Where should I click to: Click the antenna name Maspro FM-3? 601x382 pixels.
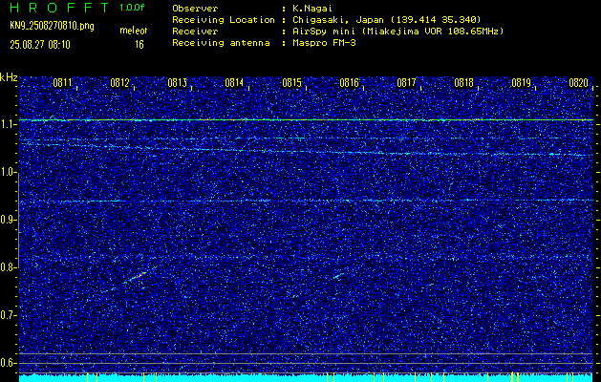coord(324,43)
